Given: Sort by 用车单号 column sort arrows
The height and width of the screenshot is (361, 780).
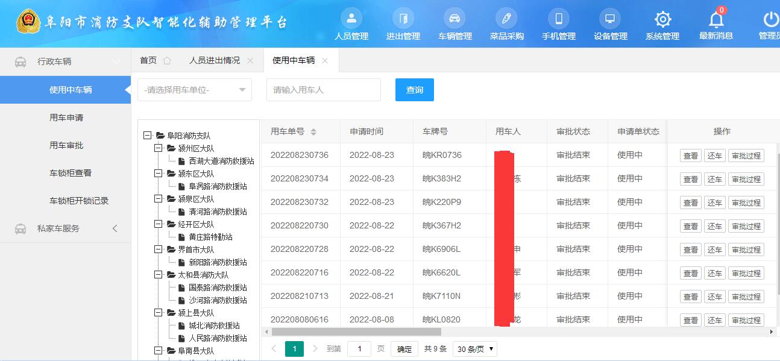Looking at the screenshot, I should click(x=313, y=132).
